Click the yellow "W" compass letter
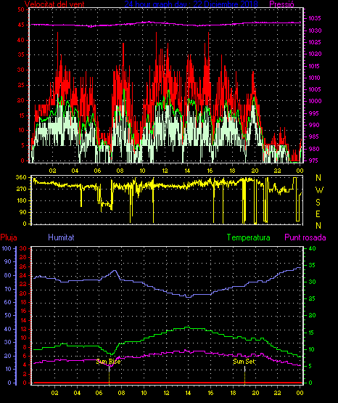338x403 pixels. (x=319, y=190)
